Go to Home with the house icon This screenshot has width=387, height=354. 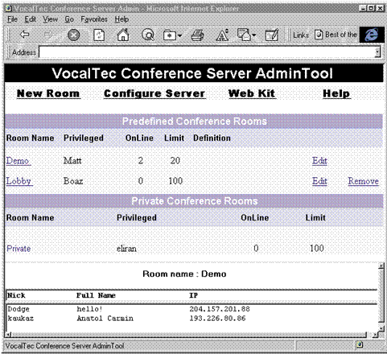click(x=123, y=35)
